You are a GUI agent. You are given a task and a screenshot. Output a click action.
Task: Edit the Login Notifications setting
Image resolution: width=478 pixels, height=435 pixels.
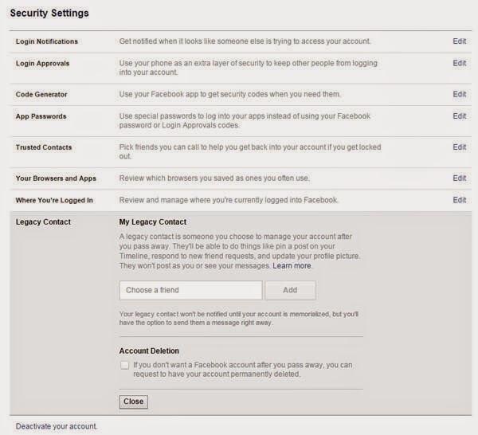pos(459,41)
